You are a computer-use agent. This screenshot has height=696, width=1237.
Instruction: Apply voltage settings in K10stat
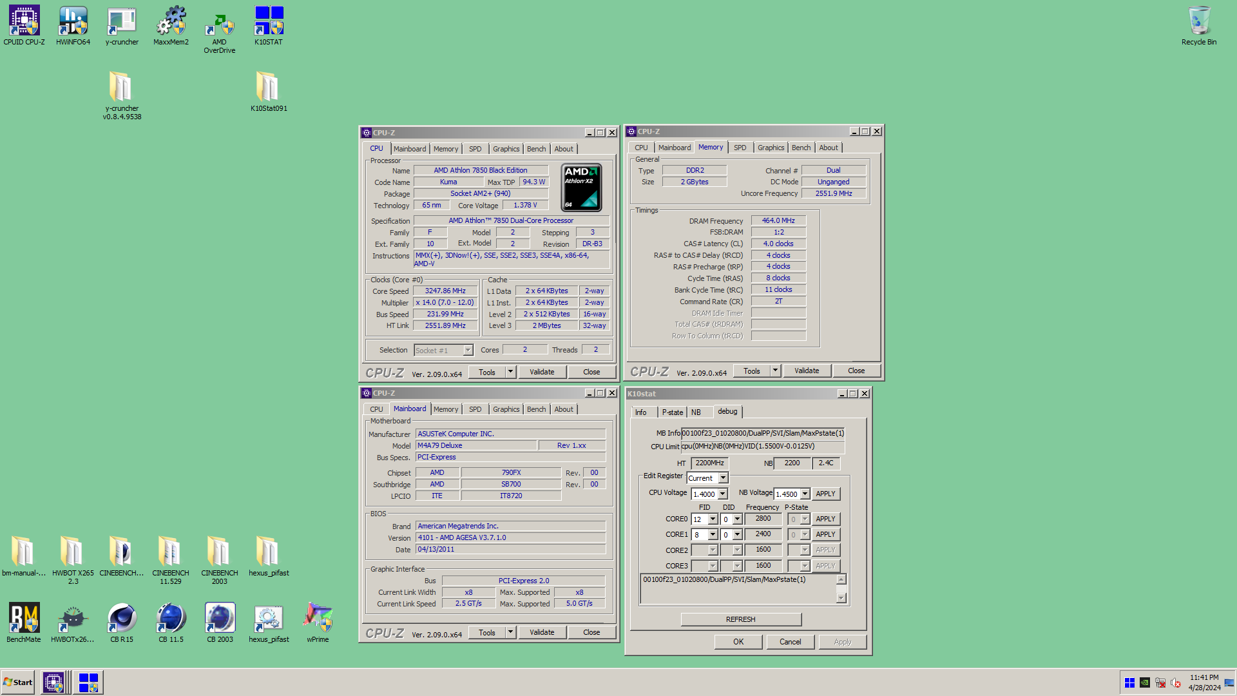coord(825,494)
